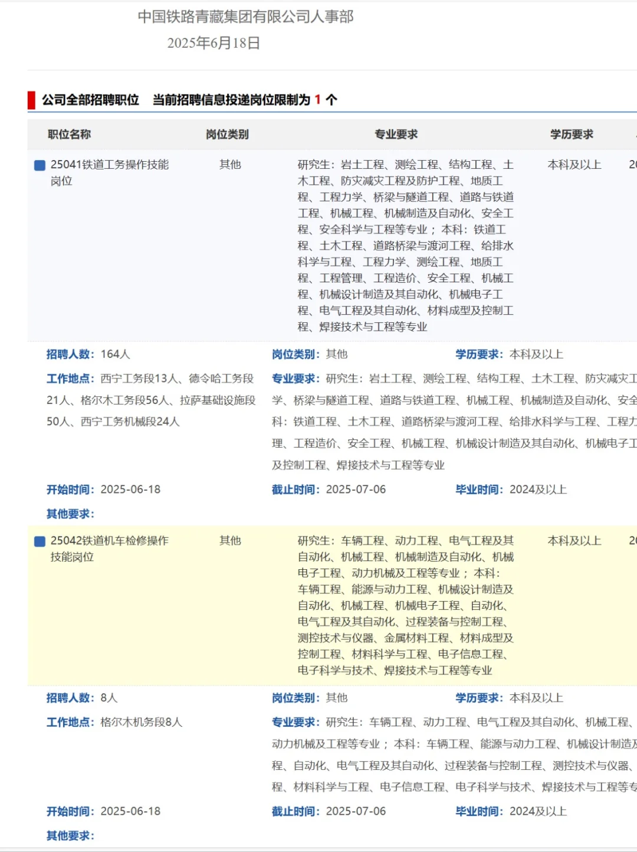Click the 其他 category cell in the 25042 row
The height and width of the screenshot is (852, 637).
[230, 541]
